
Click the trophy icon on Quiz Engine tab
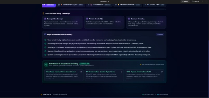coord(59,5)
